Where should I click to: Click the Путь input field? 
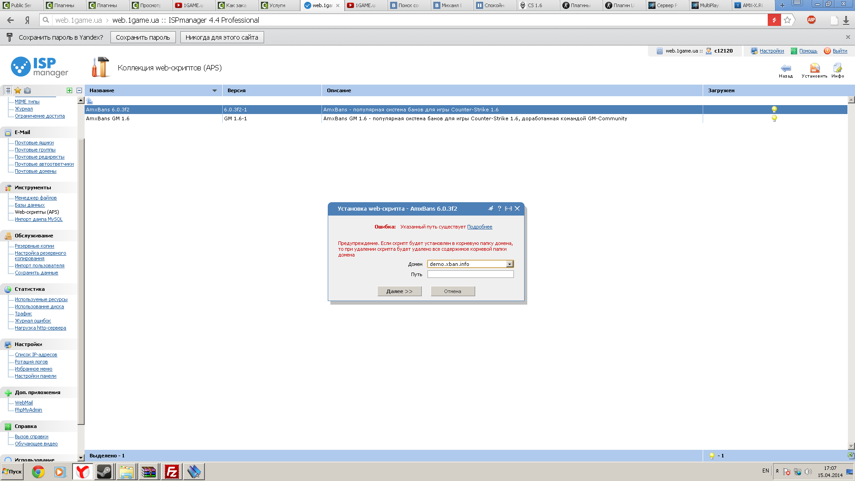tap(470, 274)
